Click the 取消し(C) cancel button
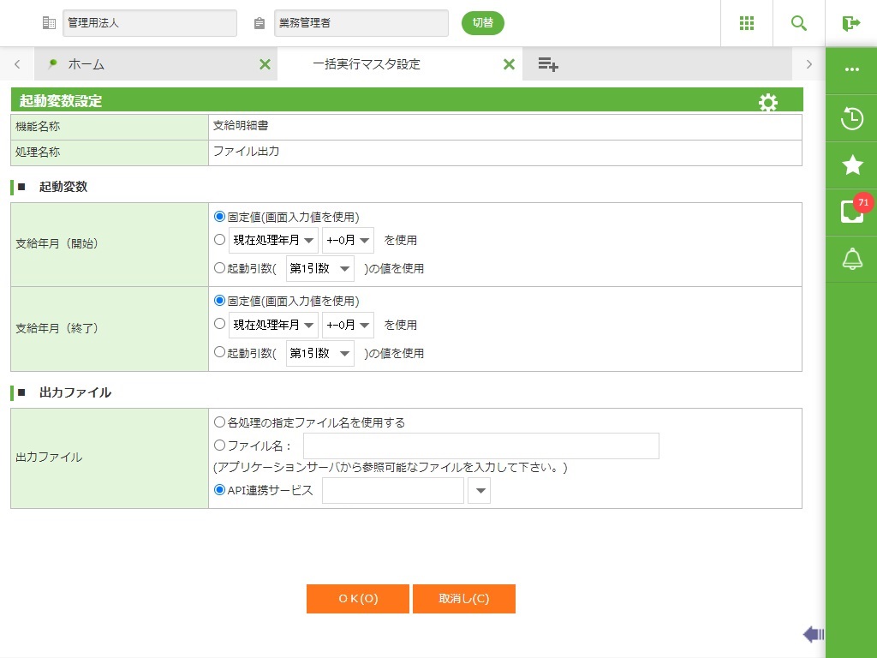 click(463, 599)
